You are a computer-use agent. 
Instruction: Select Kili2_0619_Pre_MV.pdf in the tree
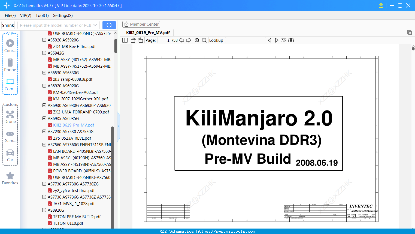point(74,125)
